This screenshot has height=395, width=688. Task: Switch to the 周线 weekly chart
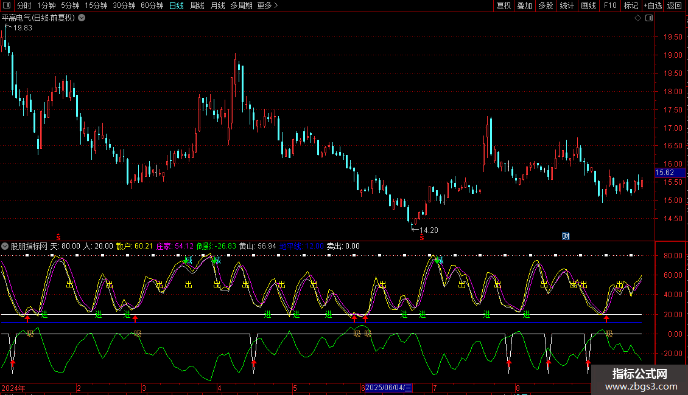pos(197,5)
